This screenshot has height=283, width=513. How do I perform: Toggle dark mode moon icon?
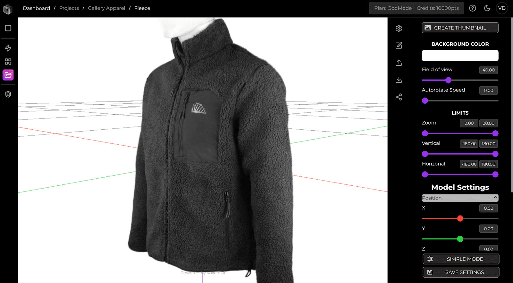[487, 8]
